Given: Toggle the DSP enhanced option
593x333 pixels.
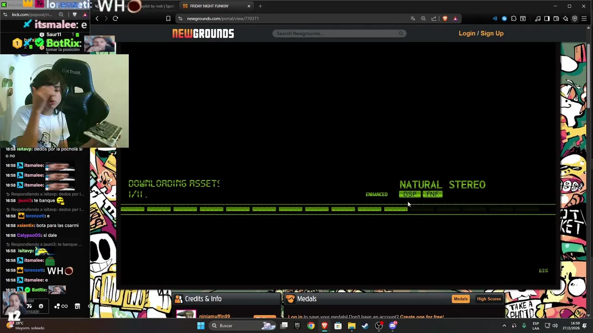Looking at the screenshot, I should pyautogui.click(x=410, y=194).
